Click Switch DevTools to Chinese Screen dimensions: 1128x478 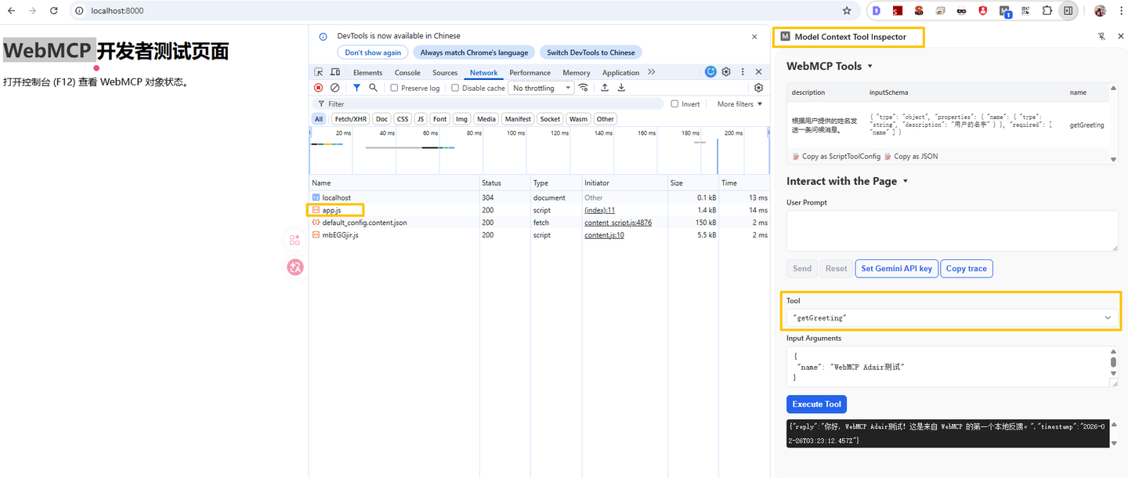click(591, 53)
